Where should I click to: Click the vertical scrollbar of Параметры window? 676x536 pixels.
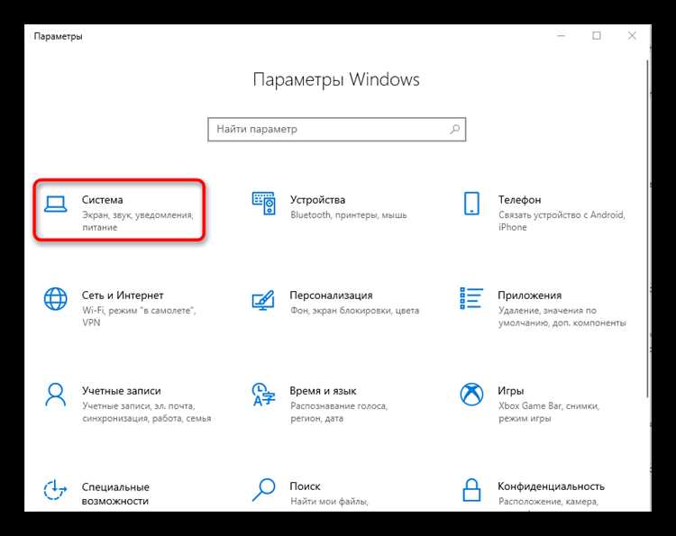647,228
